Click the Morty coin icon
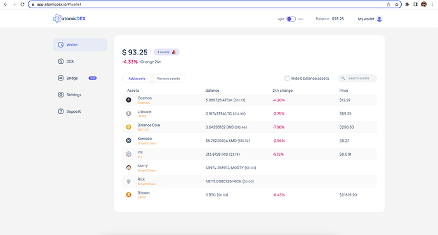Viewport: 438px width, 235px height. (128, 167)
